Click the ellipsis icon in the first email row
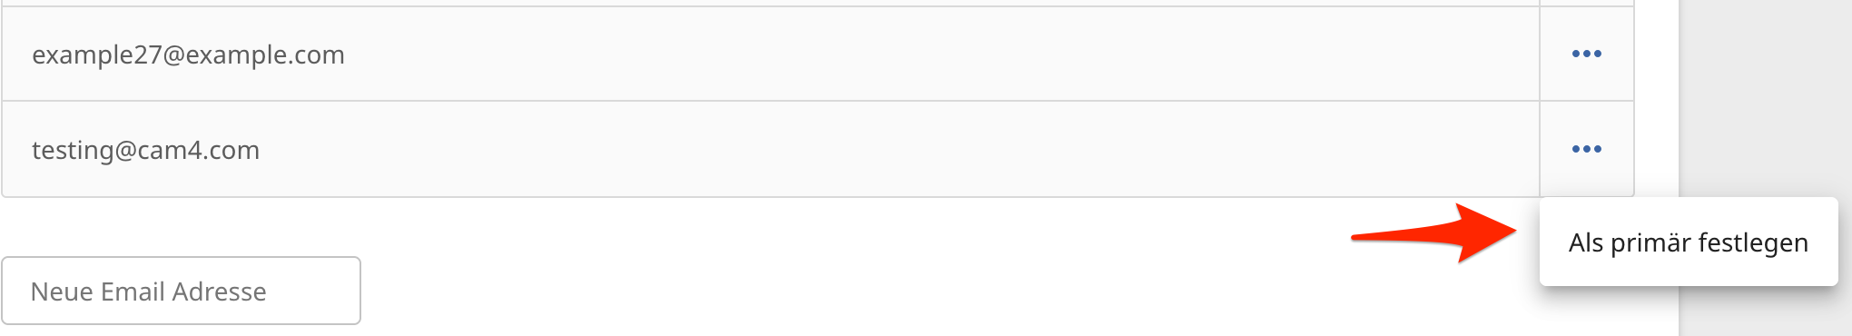The height and width of the screenshot is (336, 1852). [x=1586, y=54]
